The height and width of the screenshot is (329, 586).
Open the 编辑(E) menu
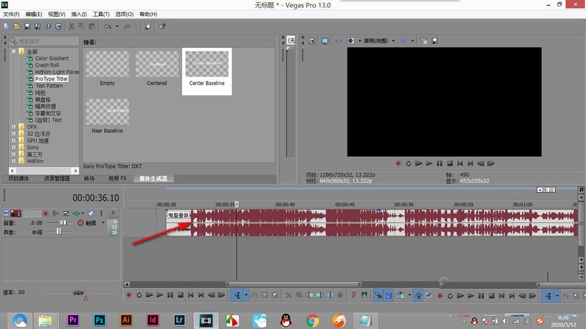point(33,14)
